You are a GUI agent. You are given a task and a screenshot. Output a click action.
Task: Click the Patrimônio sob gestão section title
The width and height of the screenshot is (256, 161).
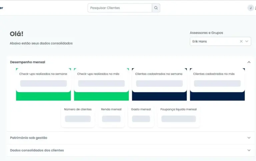[x=29, y=138]
